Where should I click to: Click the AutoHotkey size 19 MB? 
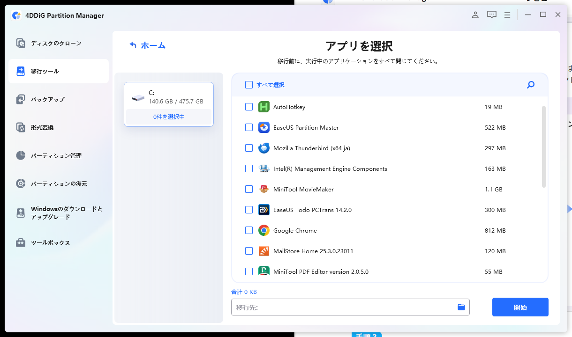coord(494,107)
